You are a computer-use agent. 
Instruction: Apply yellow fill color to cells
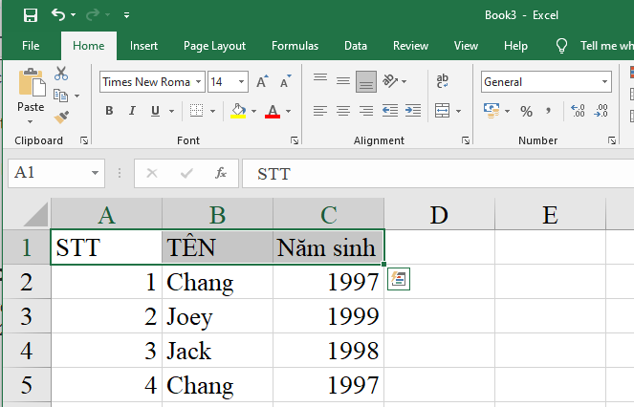tap(238, 111)
